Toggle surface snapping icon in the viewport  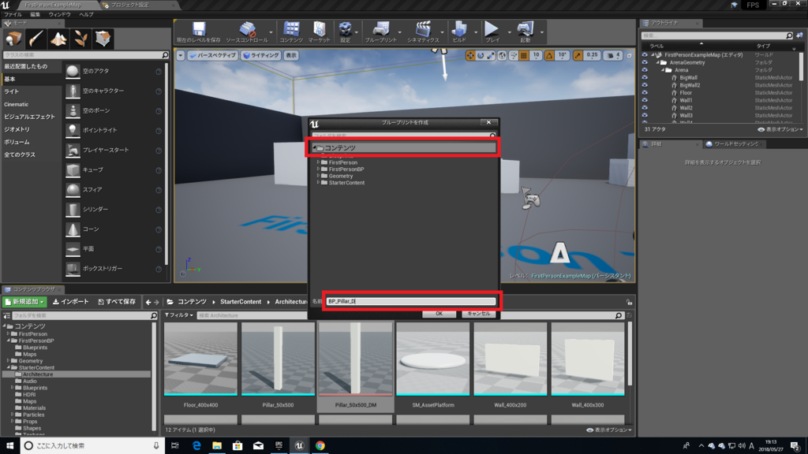coord(513,56)
